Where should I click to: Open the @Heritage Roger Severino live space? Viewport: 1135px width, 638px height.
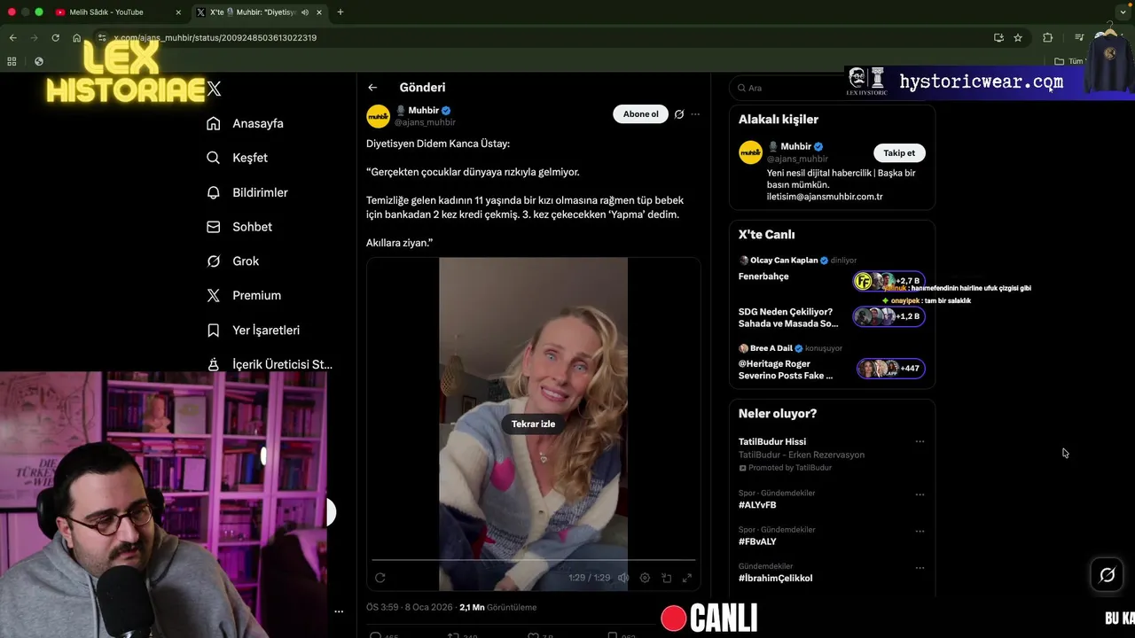click(786, 370)
